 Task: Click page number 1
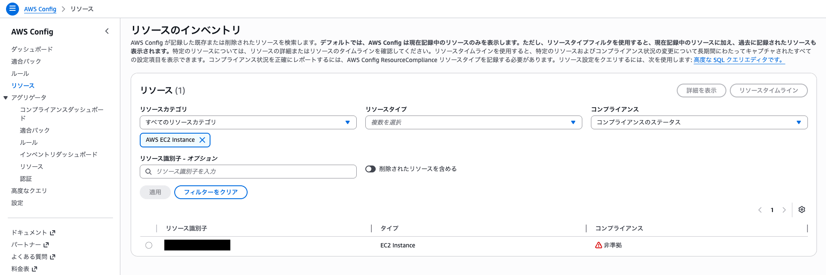point(772,210)
